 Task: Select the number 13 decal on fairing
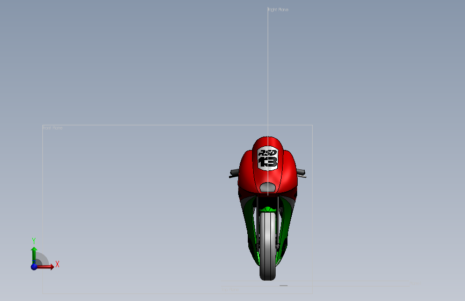pos(268,162)
